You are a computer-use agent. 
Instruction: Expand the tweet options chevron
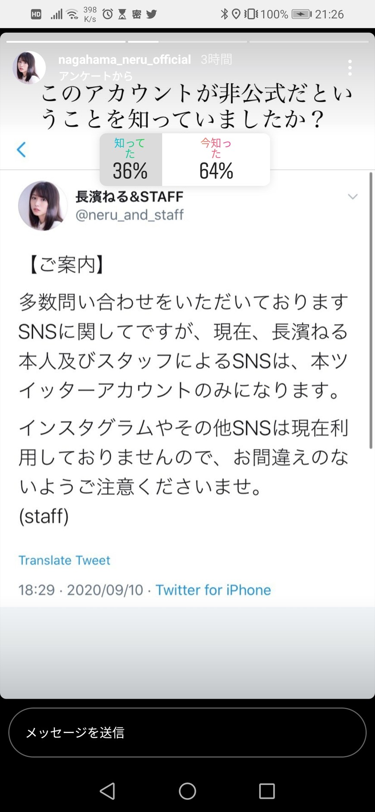[x=353, y=197]
